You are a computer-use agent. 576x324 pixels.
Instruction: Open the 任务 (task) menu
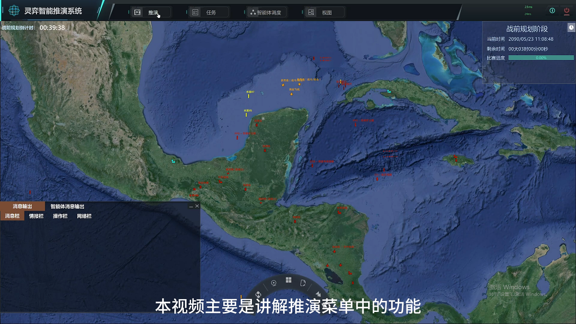click(209, 12)
